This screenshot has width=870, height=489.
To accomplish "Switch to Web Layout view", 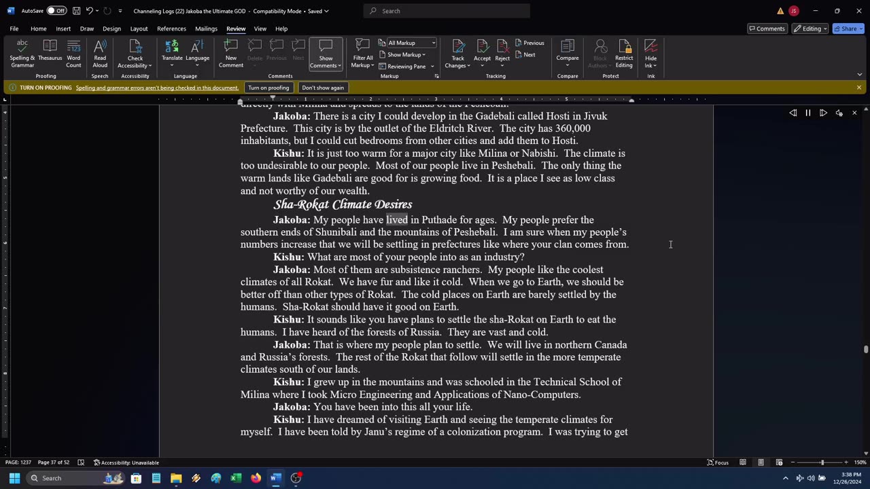I will pyautogui.click(x=779, y=463).
